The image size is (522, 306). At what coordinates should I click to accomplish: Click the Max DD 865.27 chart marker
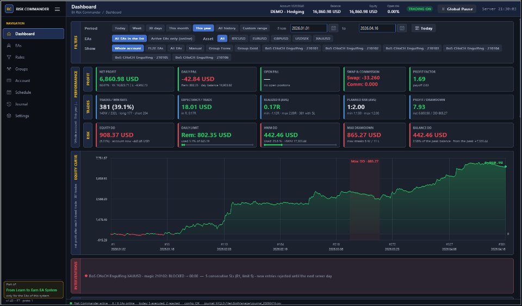point(364,162)
